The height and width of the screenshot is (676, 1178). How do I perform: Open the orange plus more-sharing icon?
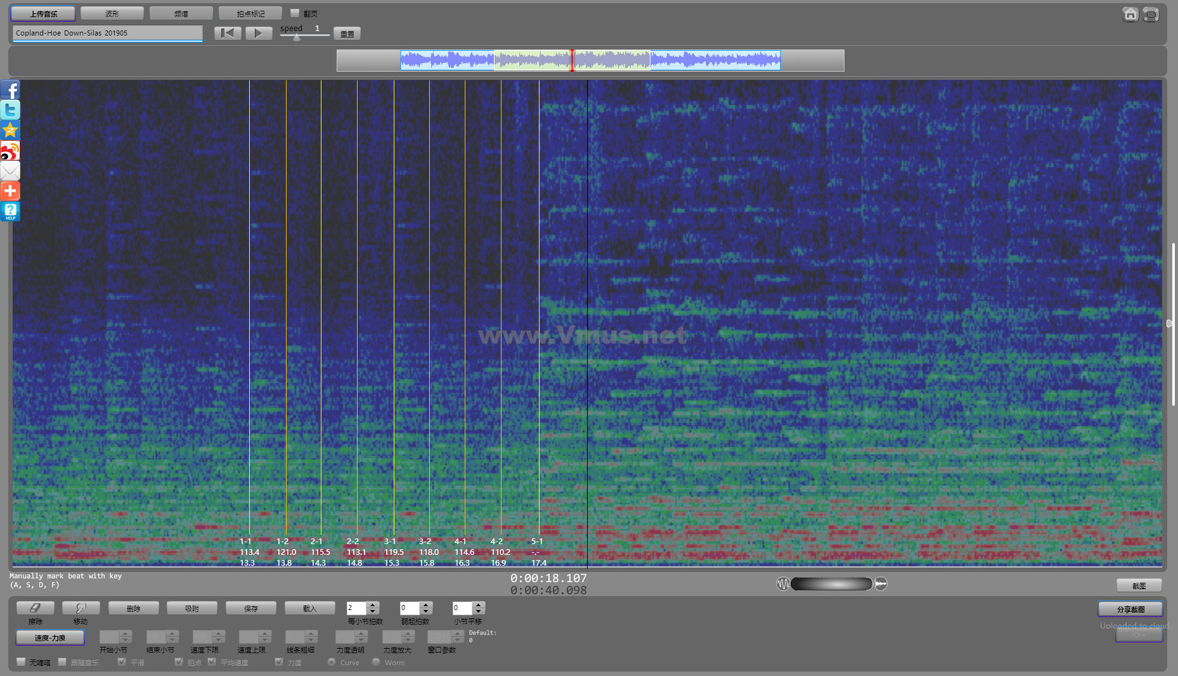tap(10, 191)
